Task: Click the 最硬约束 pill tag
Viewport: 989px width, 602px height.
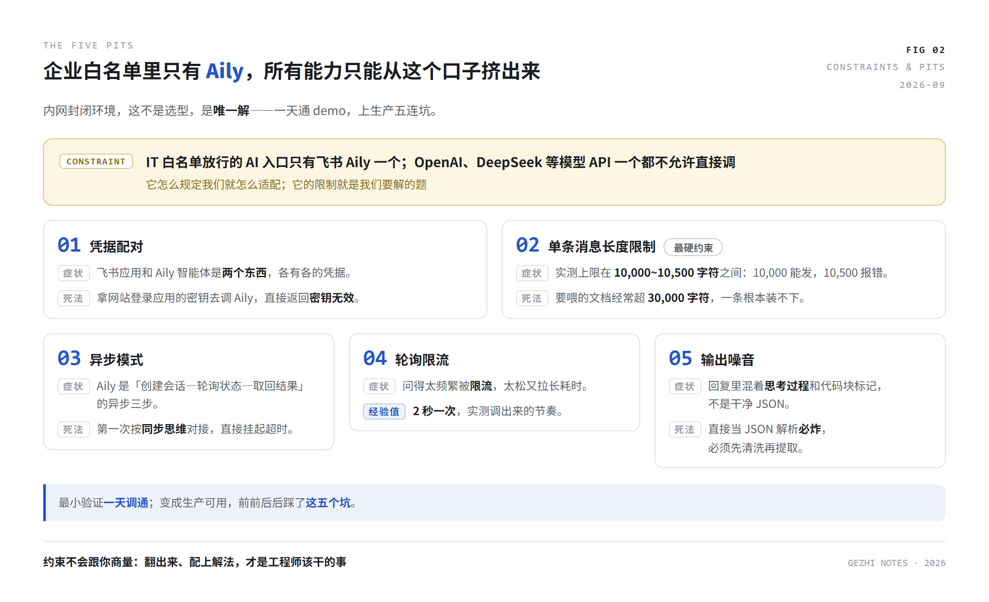Action: click(x=693, y=248)
